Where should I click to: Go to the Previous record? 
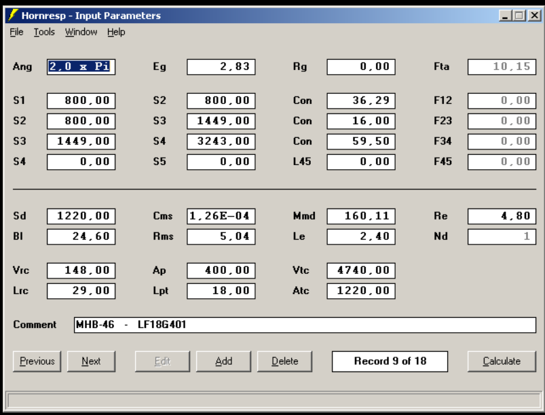(37, 361)
